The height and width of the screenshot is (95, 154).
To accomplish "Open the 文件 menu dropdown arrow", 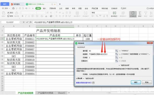I will [9, 8].
